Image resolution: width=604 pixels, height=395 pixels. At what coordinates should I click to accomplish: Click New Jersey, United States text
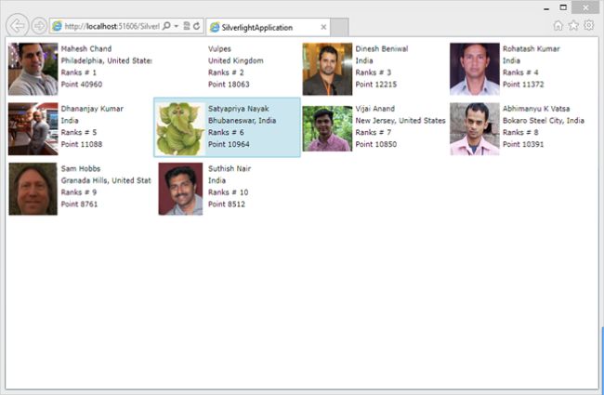tap(400, 121)
